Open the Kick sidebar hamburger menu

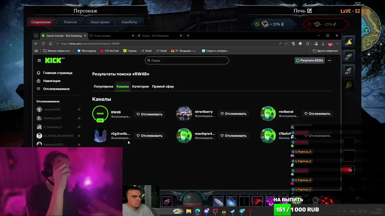click(x=39, y=61)
